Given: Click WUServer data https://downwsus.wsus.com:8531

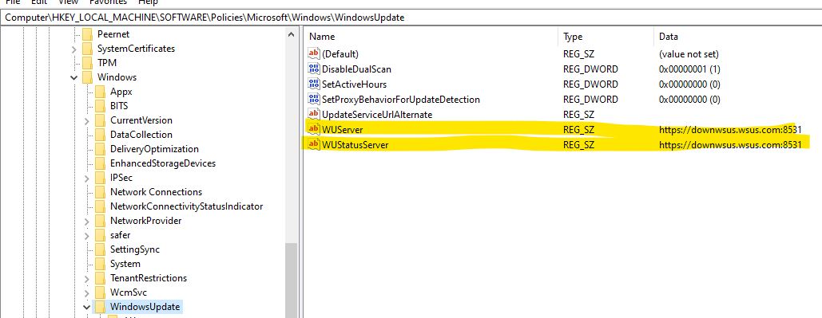Looking at the screenshot, I should [731, 130].
